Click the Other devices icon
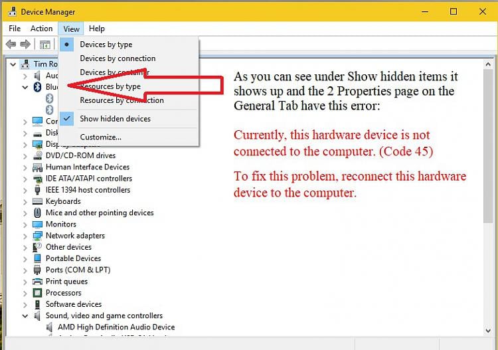Screen dimensions: 498x350 pyautogui.click(x=37, y=247)
